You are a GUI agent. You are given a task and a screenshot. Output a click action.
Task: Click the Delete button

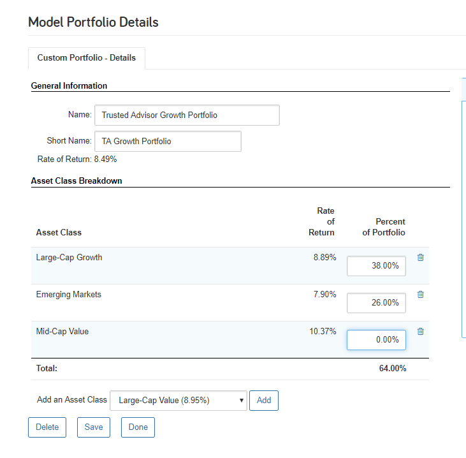click(x=47, y=427)
